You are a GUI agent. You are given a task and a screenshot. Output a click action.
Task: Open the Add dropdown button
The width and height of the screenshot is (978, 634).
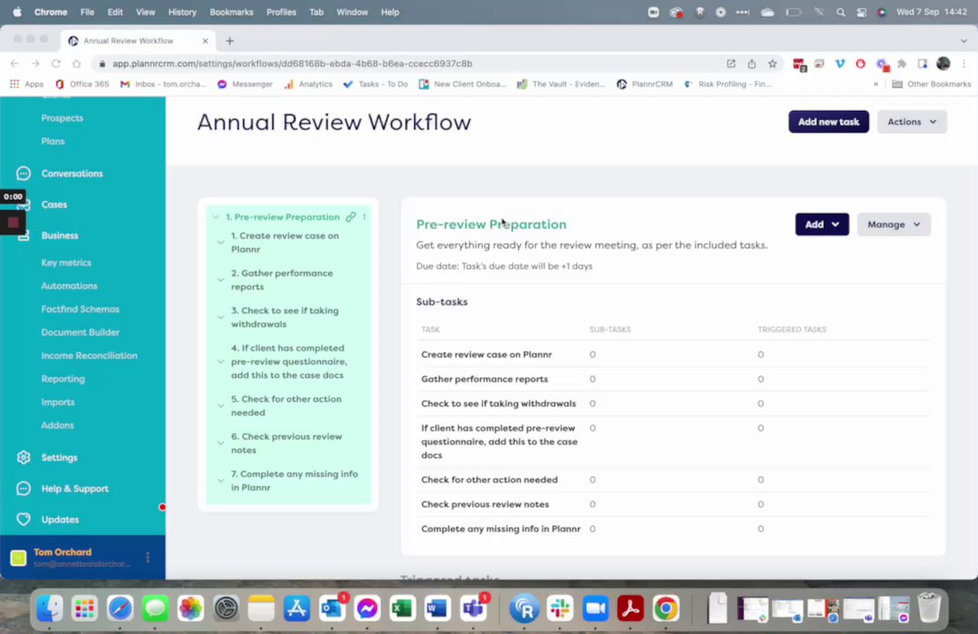[821, 225]
